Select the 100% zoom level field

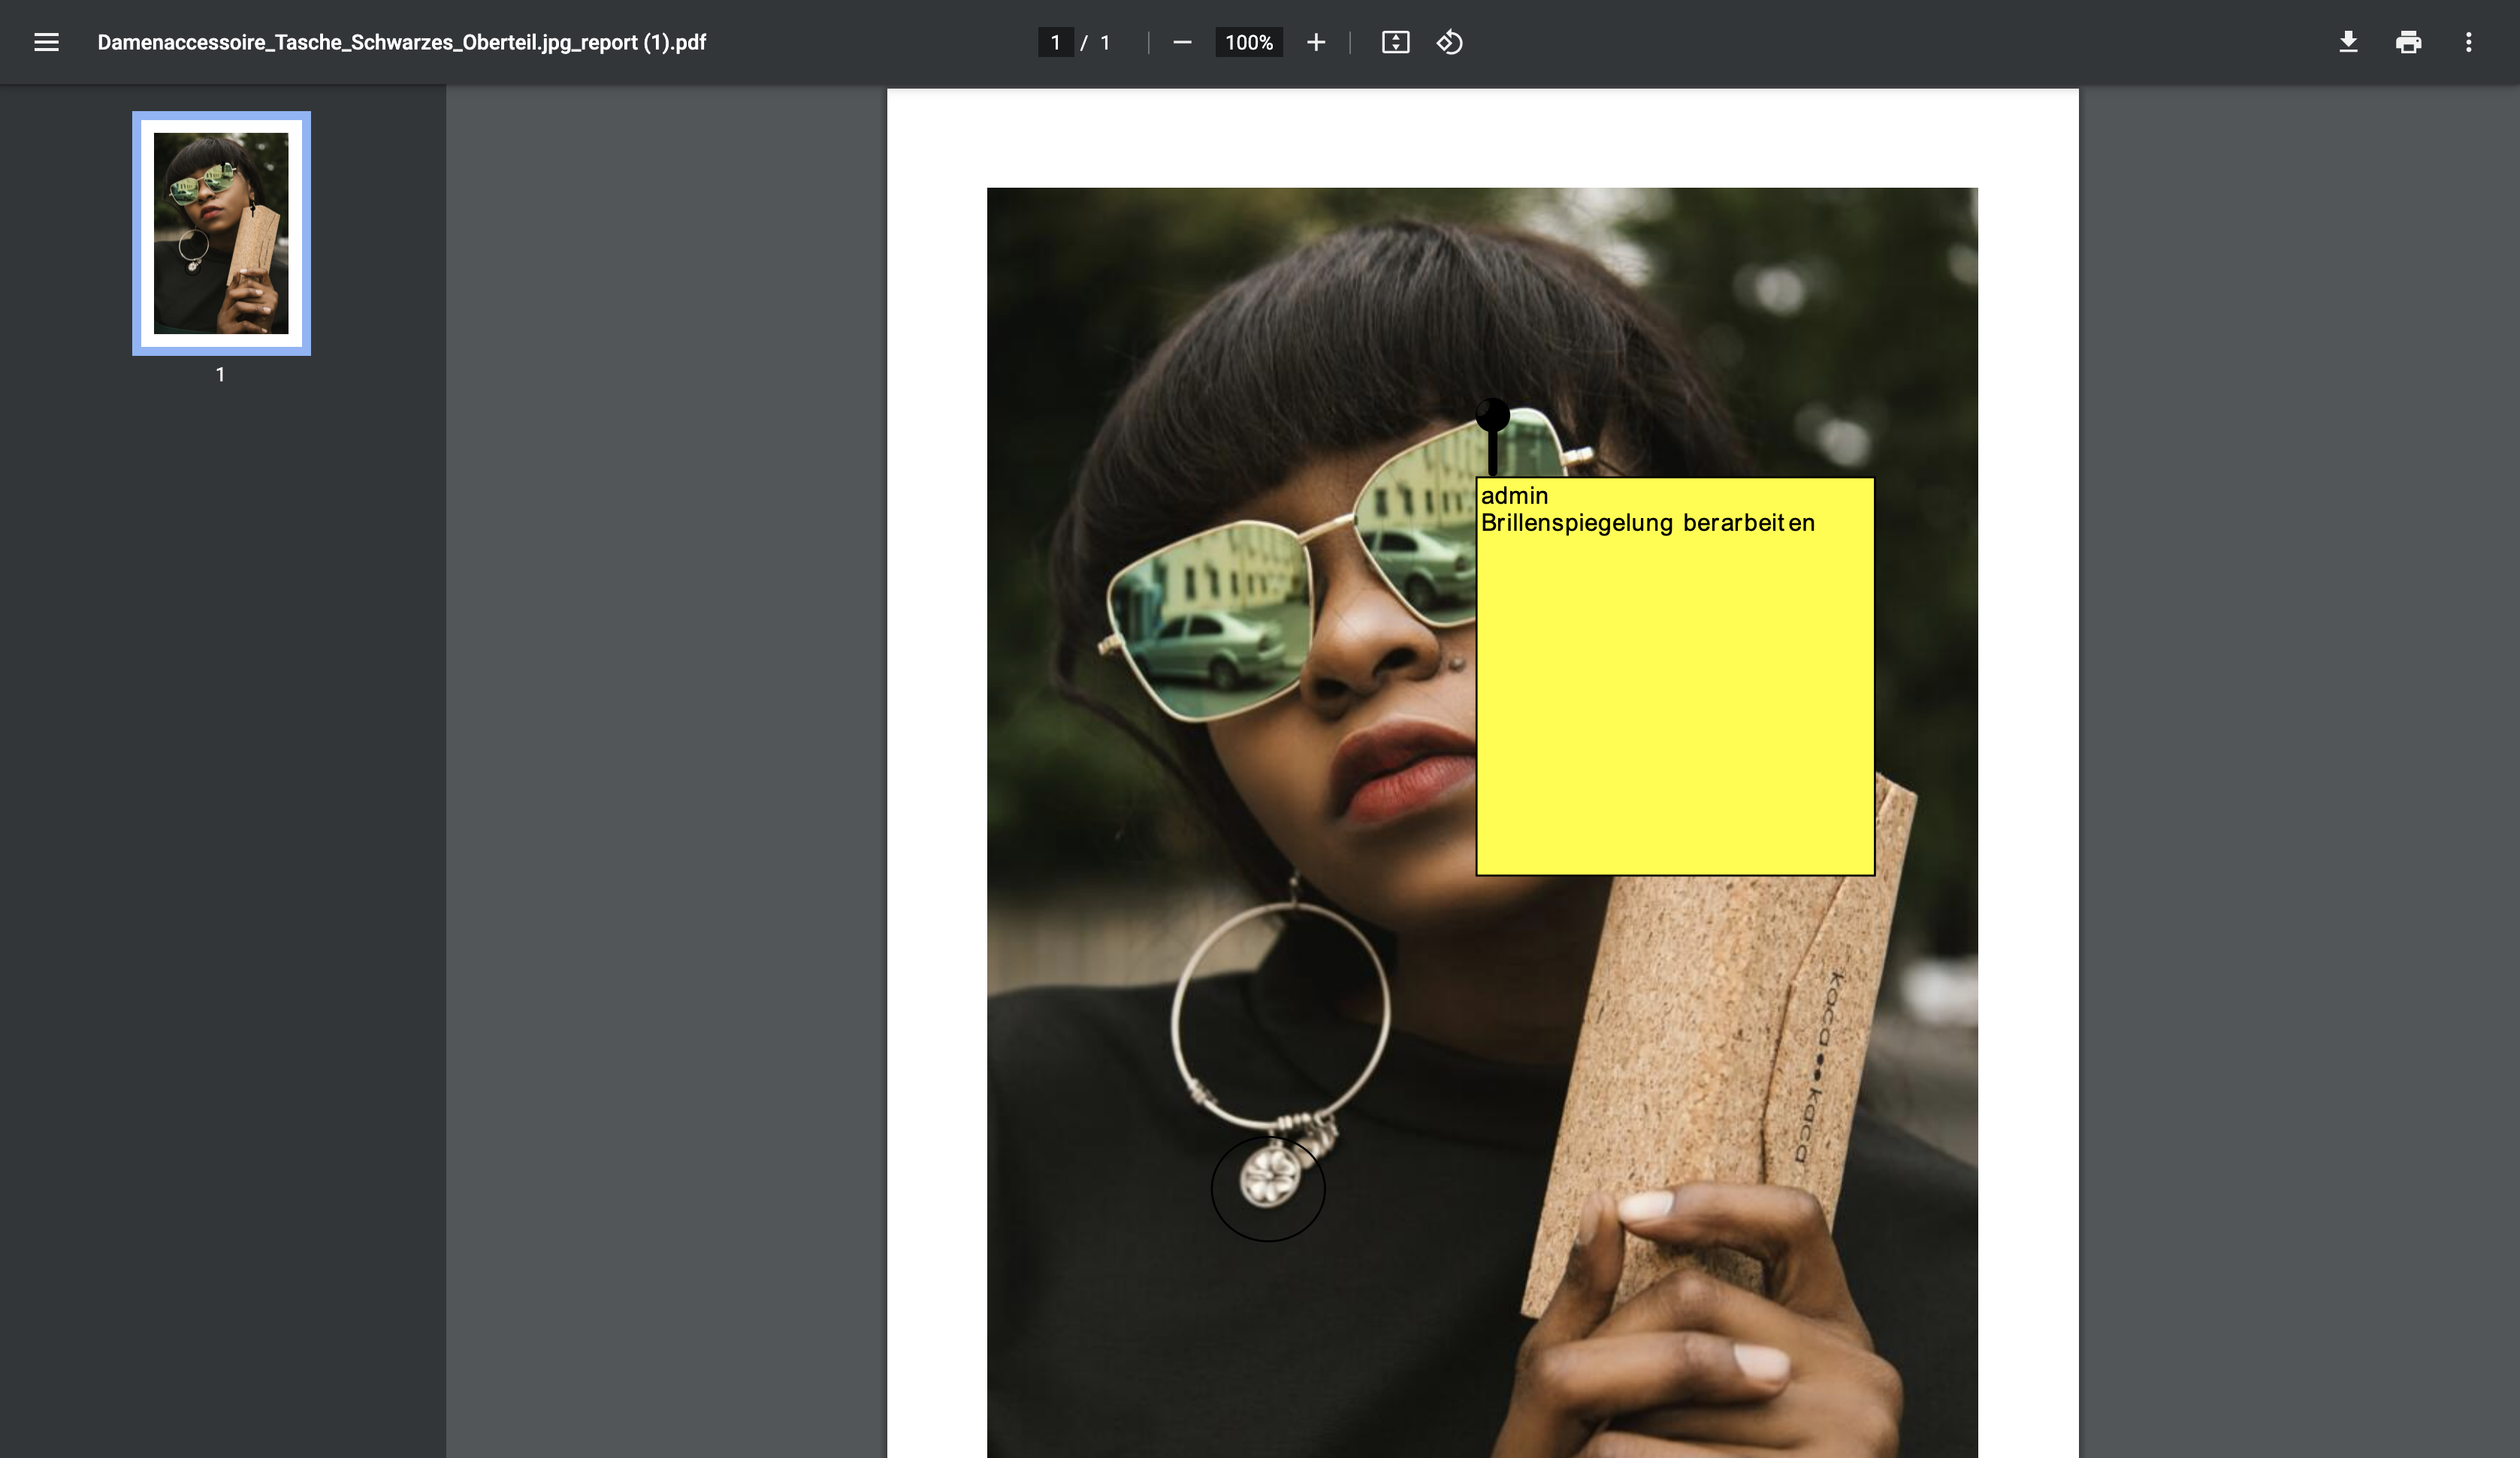1248,42
